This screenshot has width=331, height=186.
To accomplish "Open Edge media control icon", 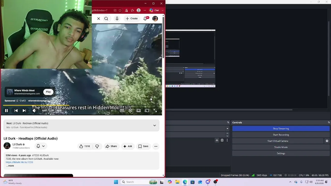I will coord(126,10).
